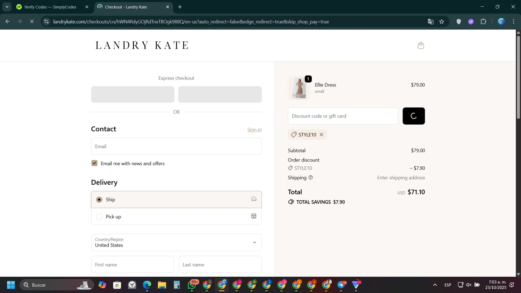Screen dimensions: 521x293
Task: Close the Verify Codes SimplyCodes tab
Action: point(87,7)
